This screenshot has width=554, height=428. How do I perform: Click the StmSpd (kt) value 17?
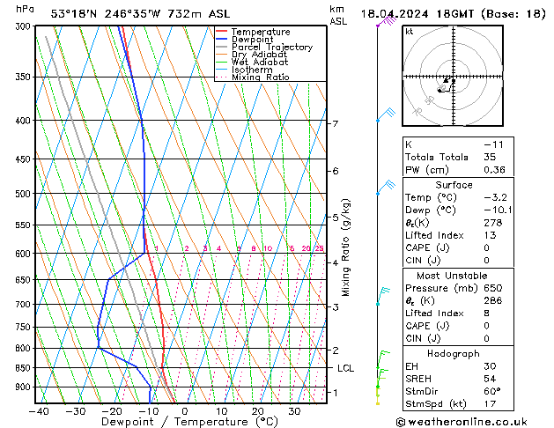[x=490, y=403]
